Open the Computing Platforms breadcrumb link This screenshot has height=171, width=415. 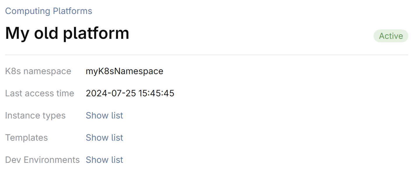point(48,11)
